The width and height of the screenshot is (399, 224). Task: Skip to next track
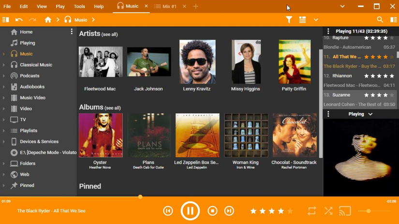(229, 211)
